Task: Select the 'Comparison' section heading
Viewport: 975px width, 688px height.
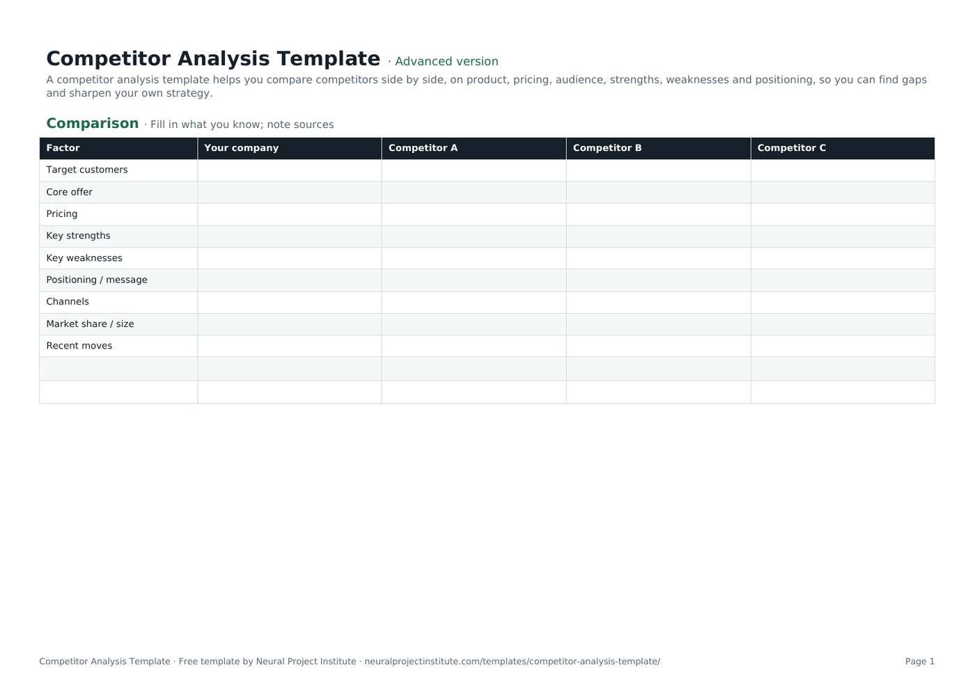Action: point(93,123)
